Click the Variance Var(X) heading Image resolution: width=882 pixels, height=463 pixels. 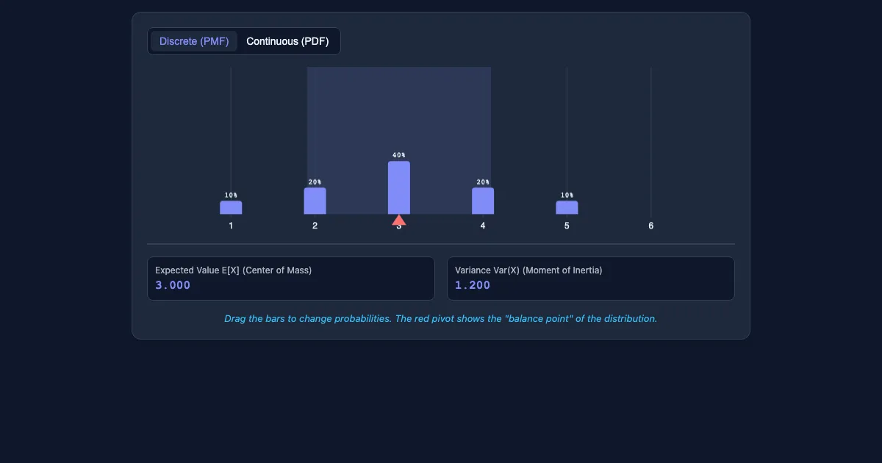click(528, 270)
